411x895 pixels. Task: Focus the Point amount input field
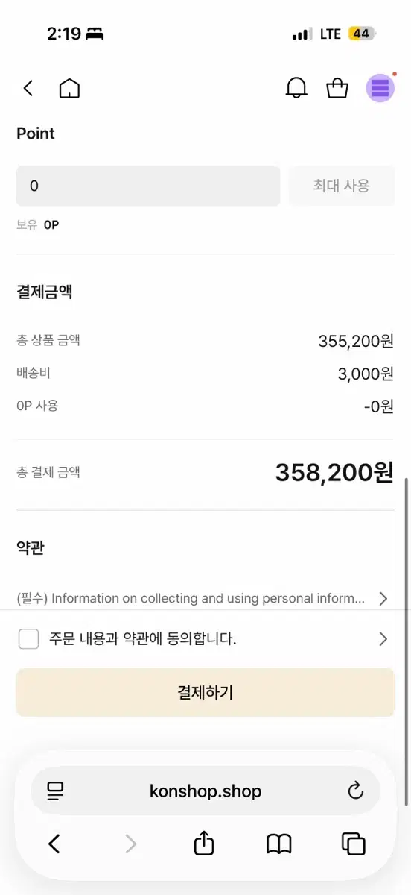[148, 186]
